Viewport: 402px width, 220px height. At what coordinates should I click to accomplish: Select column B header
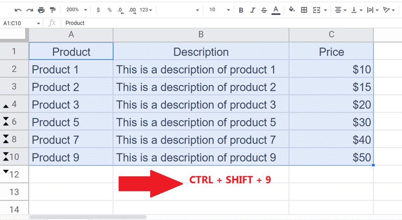click(x=201, y=34)
